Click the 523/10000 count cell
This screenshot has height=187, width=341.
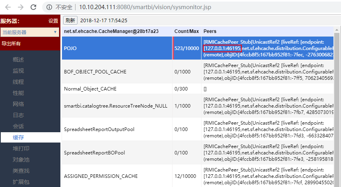click(x=186, y=48)
